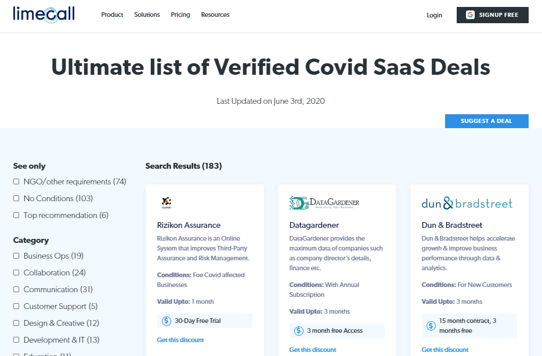542x356 pixels.
Task: Open the Product menu
Action: pyautogui.click(x=112, y=15)
